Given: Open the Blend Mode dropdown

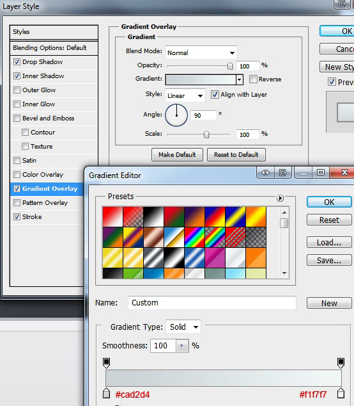Looking at the screenshot, I should tap(201, 53).
